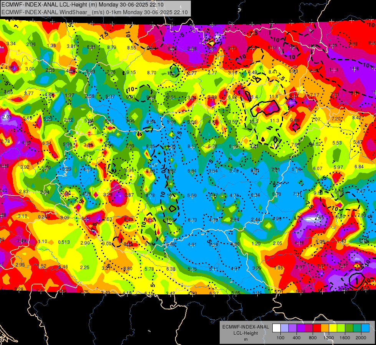Click the wind shear value 2.03
Screen dimensions: 376x345
pos(7,117)
